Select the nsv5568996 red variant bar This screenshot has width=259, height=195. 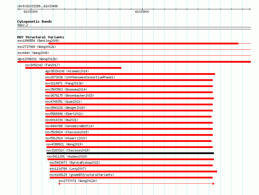click(x=128, y=117)
